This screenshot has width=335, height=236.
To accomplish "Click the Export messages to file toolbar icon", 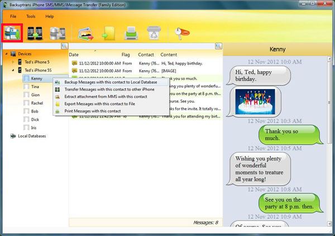I will point(108,33).
